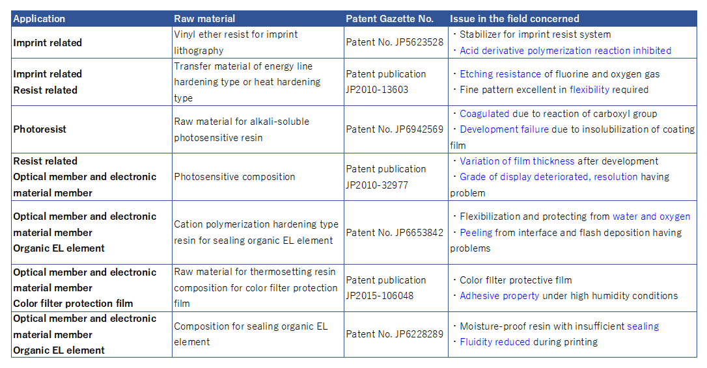This screenshot has width=707, height=368.
Task: Select the 'Patent No. JP5623528' cell
Action: pos(396,42)
